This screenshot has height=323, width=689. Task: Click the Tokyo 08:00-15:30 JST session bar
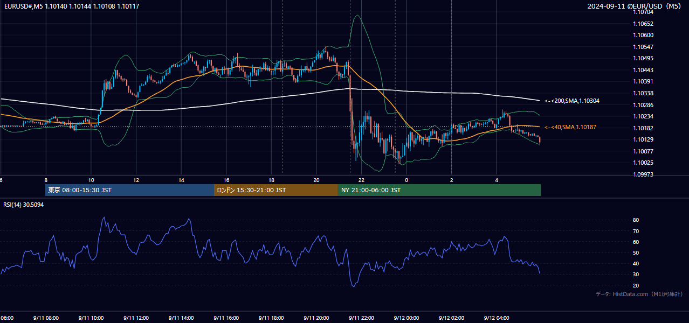(129, 190)
